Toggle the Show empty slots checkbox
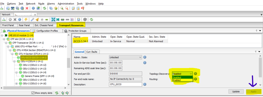263x97 pixels. pyautogui.click(x=33, y=93)
